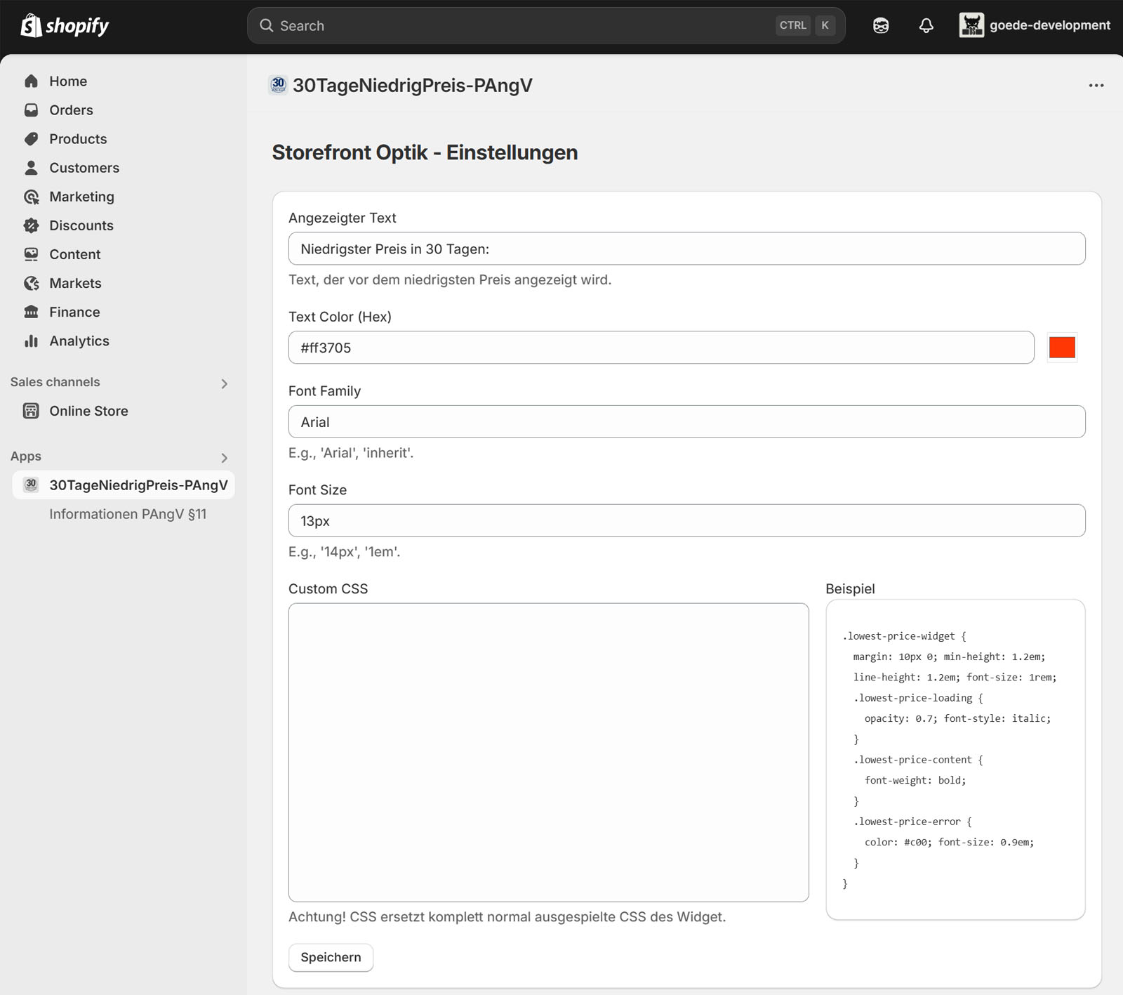Screen dimensions: 1123x995
Task: Open the Sidekick assistant icon
Action: pos(880,26)
